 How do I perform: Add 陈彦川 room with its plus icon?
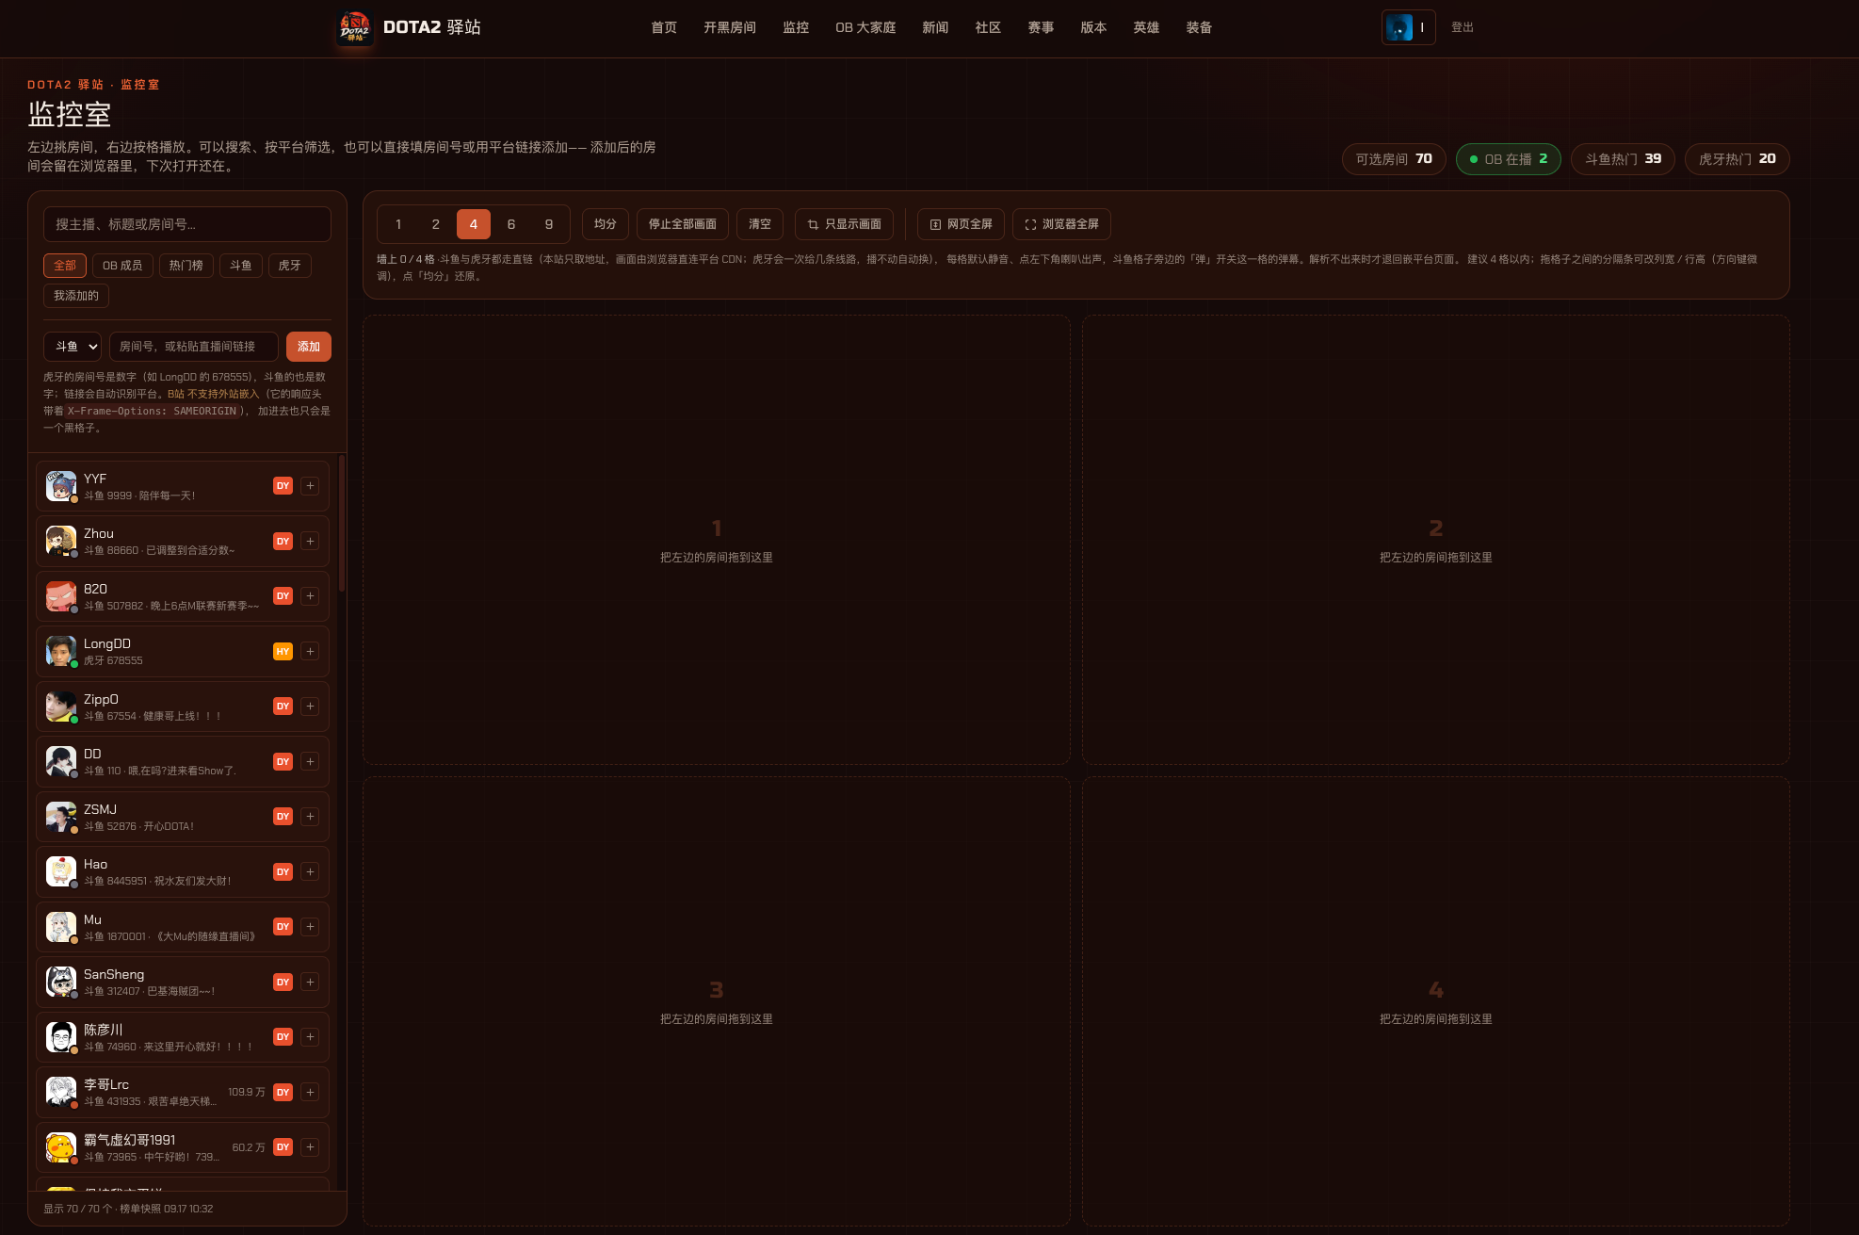pos(310,1037)
